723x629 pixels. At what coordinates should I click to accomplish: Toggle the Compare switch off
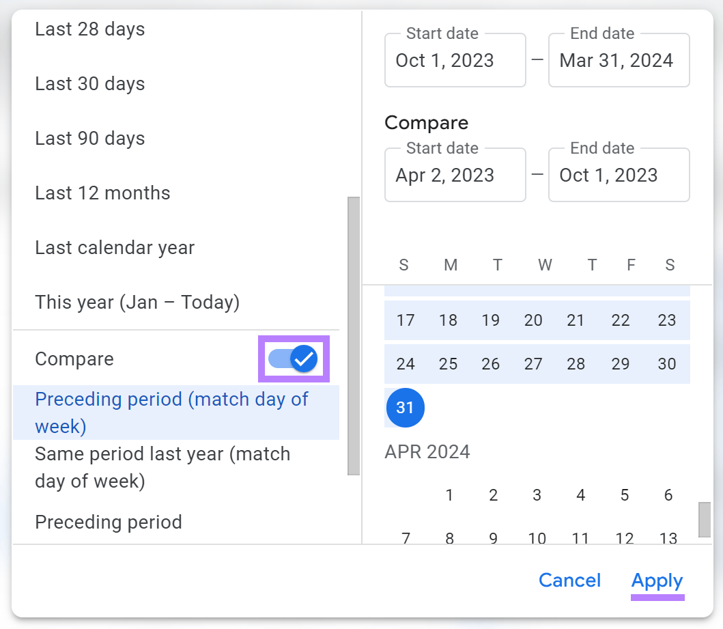pos(293,359)
